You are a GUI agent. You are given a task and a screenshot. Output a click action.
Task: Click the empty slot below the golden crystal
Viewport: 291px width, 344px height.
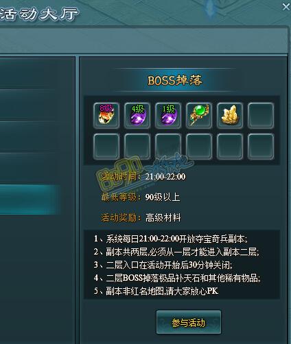click(x=230, y=147)
